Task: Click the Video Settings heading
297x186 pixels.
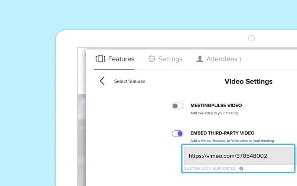Action: 248,81
